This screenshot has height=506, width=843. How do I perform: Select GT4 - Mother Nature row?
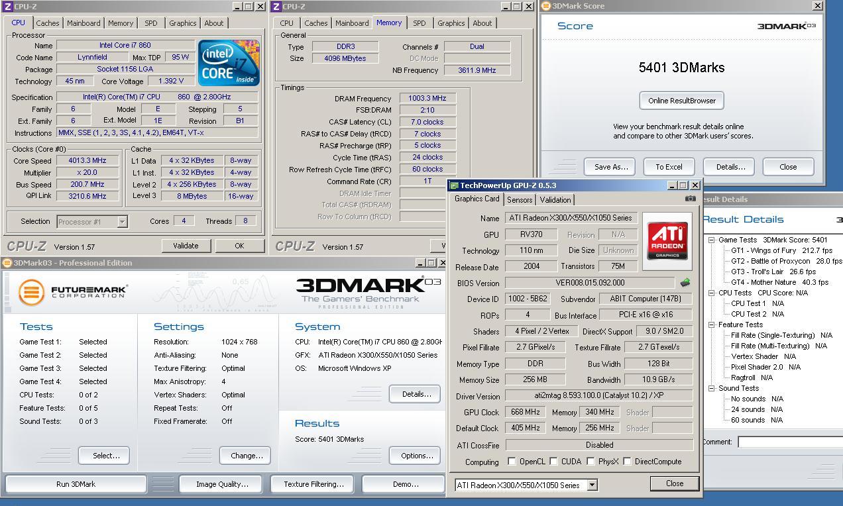[x=779, y=282]
